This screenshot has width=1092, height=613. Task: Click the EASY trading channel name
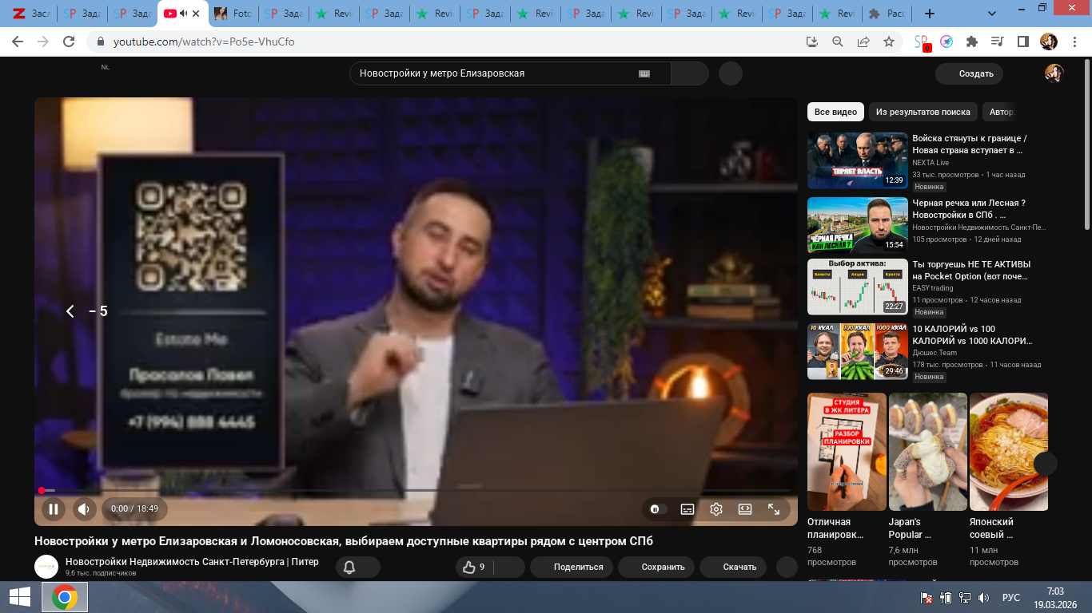pyautogui.click(x=933, y=288)
